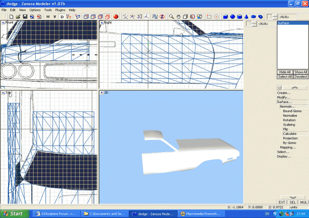Open the Plugins menu
The image size is (309, 218).
60,10
